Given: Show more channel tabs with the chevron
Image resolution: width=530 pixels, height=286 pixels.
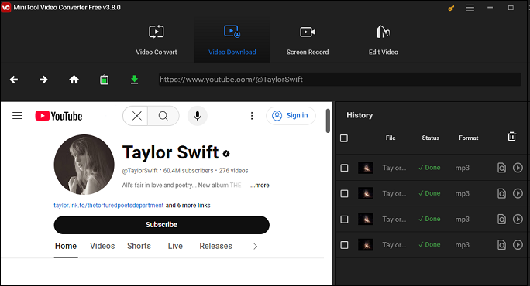Looking at the screenshot, I should (255, 247).
